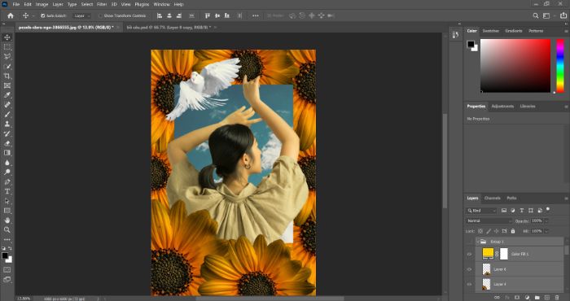Toggle lock all padlock icon

513,231
